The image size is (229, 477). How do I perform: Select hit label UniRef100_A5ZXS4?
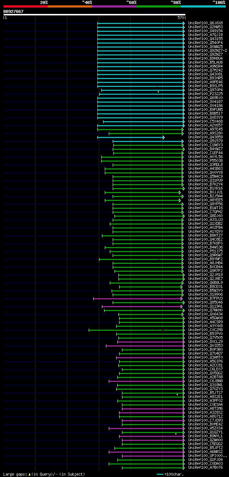pos(205,428)
